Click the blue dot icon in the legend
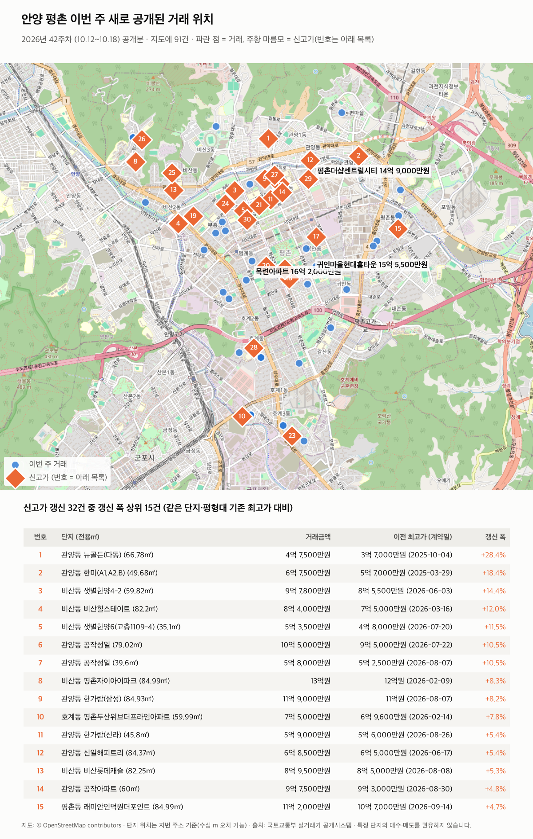The image size is (533, 839). coord(15,465)
